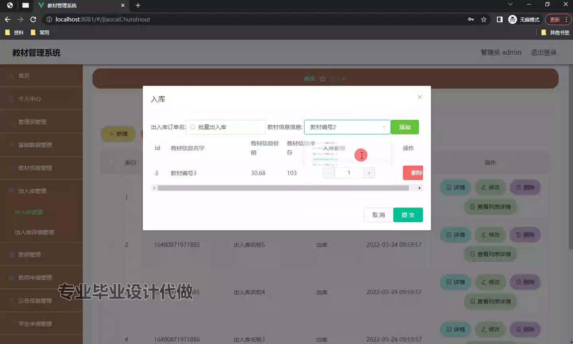Click the dialog table horizontal scrollbar track
573x344 pixels.
283,188
